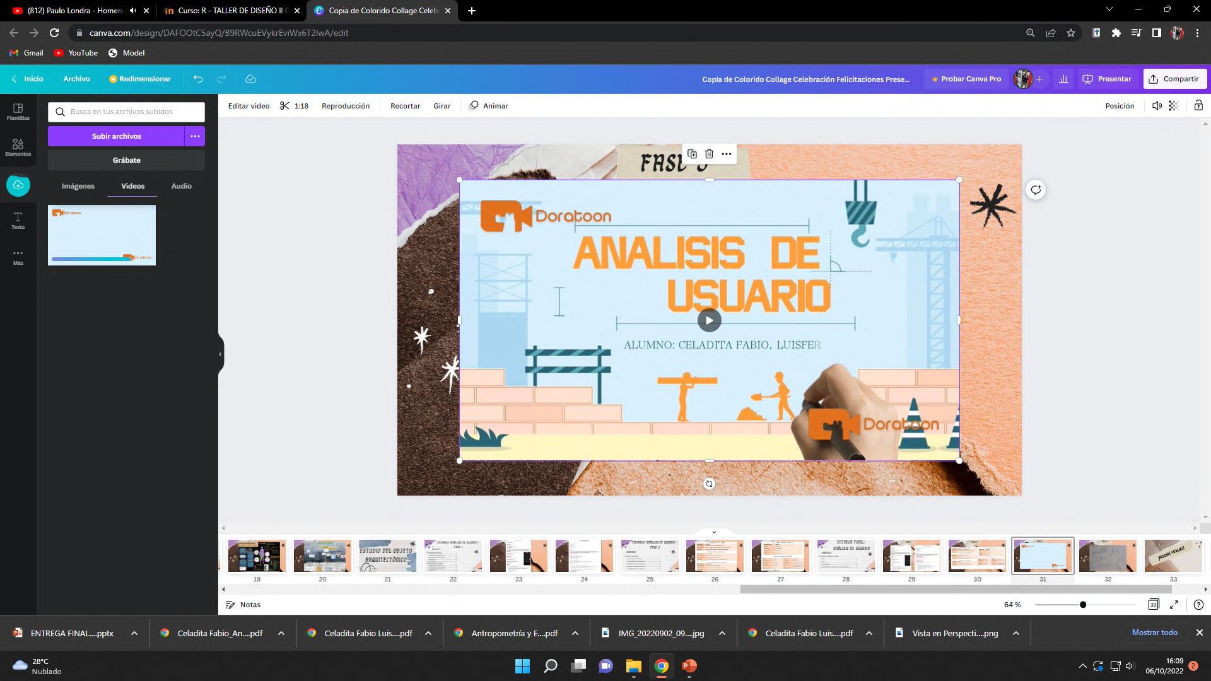1211x681 pixels.
Task: Open the Texto sidebar tool
Action: pos(18,220)
